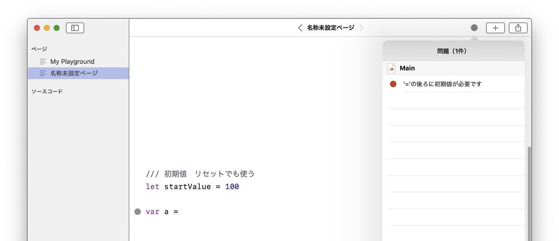Toggle the sidebar panel icon

point(75,28)
